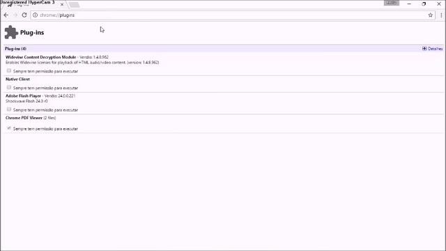The height and width of the screenshot is (251, 446).
Task: Click the user profile button in title bar
Action: tap(392, 3)
